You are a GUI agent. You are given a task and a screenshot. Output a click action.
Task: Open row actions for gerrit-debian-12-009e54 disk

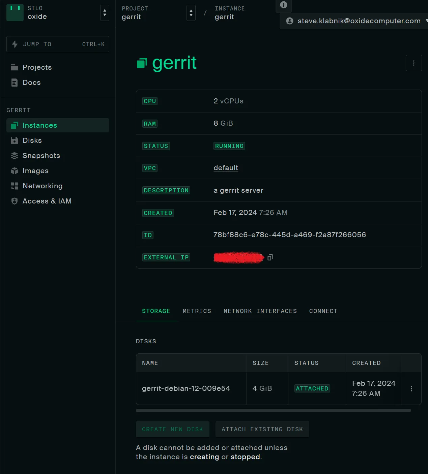411,388
